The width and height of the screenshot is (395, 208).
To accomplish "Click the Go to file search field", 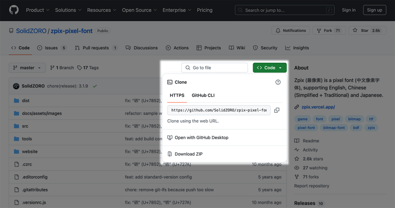I will 214,68.
